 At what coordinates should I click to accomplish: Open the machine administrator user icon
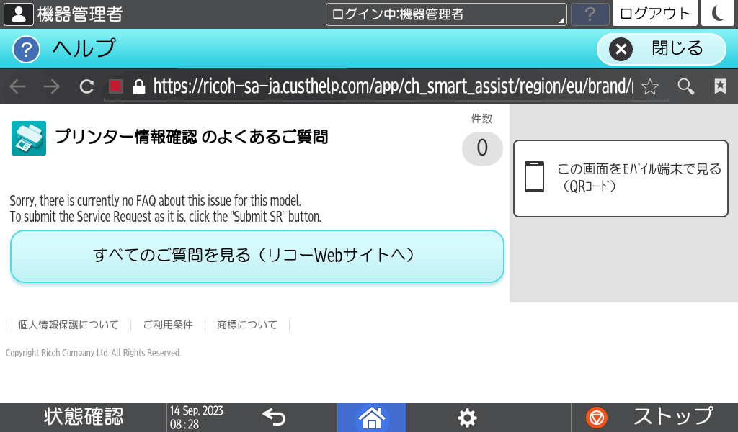(17, 13)
